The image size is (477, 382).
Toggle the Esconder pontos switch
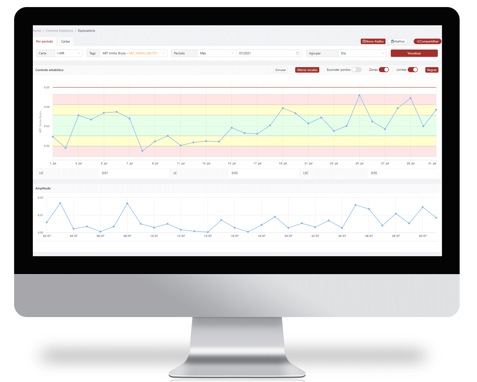[357, 70]
